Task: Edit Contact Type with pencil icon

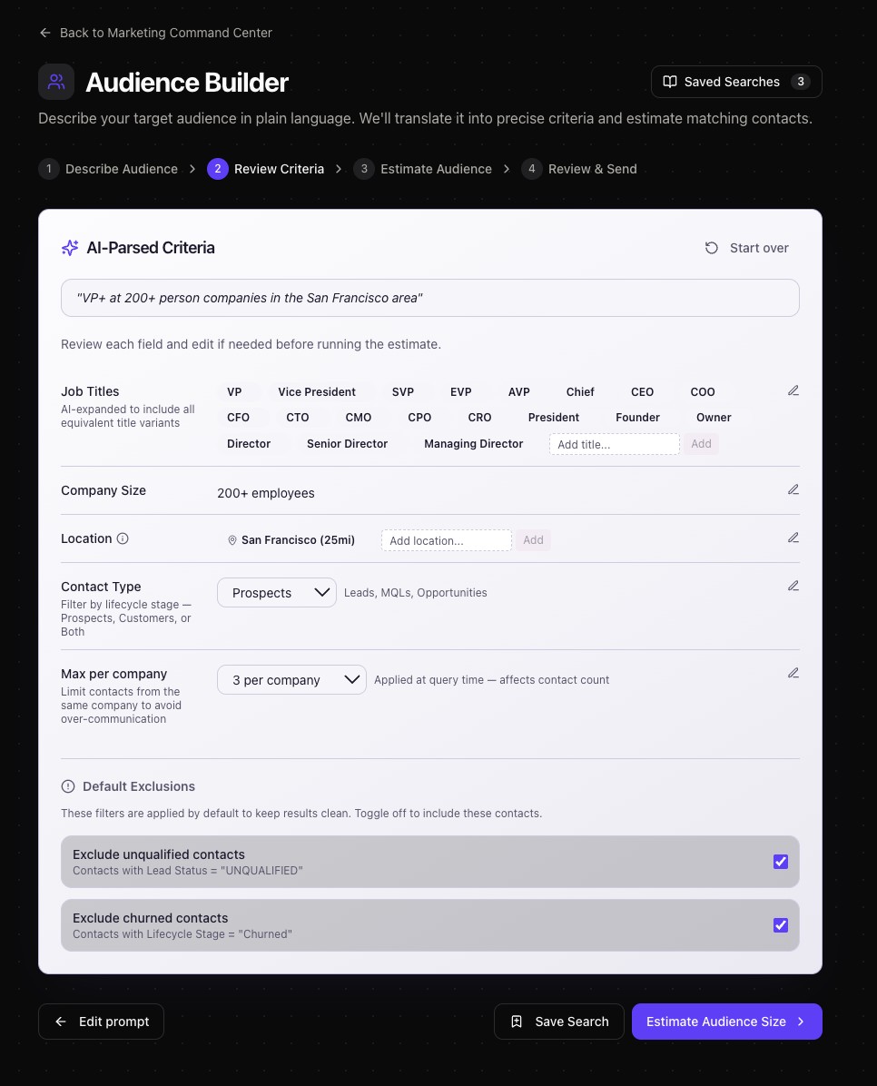Action: coord(793,586)
